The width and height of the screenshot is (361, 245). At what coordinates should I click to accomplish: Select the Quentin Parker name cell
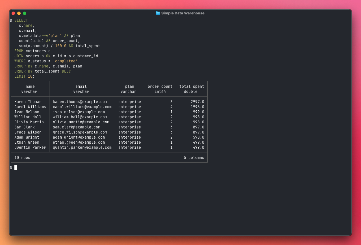tap(30, 148)
